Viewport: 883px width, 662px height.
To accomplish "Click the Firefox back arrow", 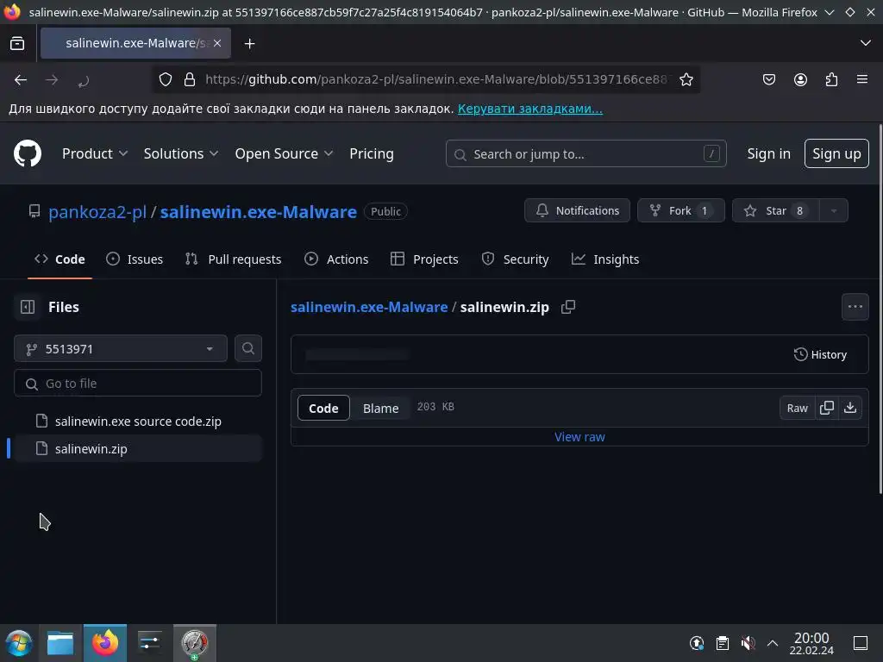I will (x=21, y=80).
